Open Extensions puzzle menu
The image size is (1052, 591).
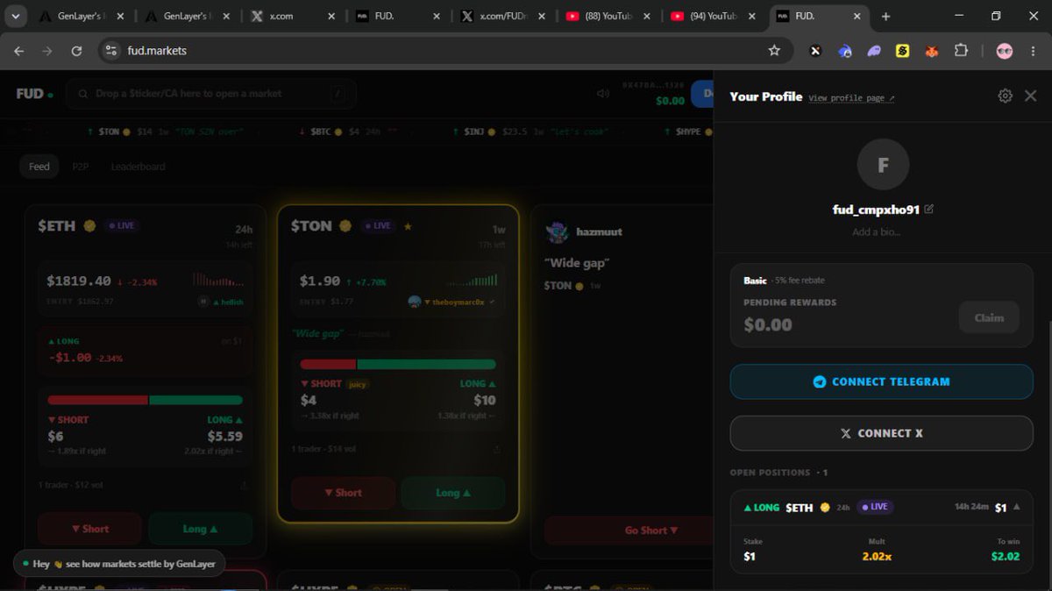[x=961, y=51]
